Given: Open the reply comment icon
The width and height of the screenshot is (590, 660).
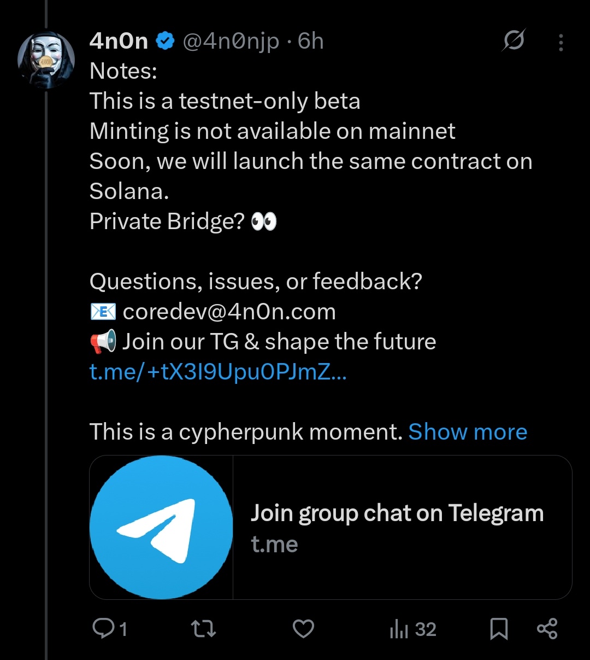Looking at the screenshot, I should [x=103, y=629].
